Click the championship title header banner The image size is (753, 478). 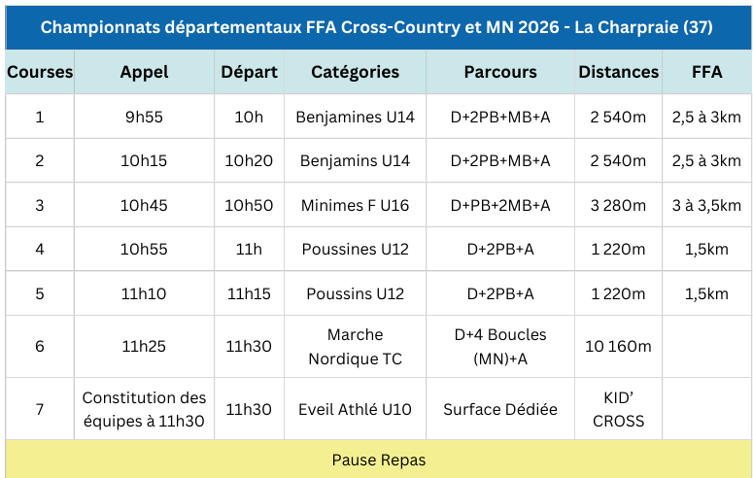click(x=376, y=26)
